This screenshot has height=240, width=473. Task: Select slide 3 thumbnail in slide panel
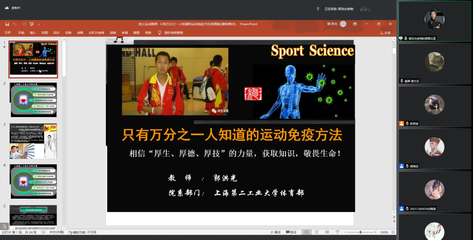33,141
